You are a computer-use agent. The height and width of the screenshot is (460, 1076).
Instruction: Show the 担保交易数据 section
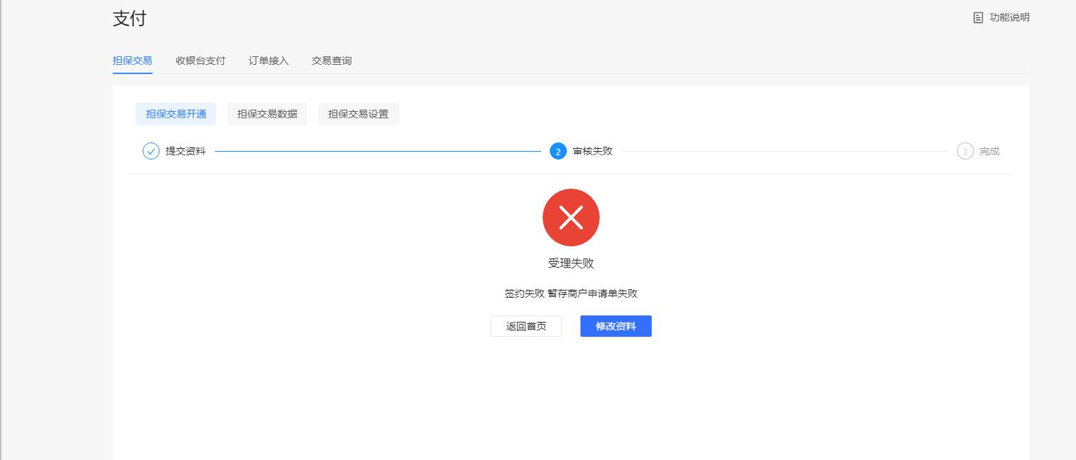click(x=267, y=114)
